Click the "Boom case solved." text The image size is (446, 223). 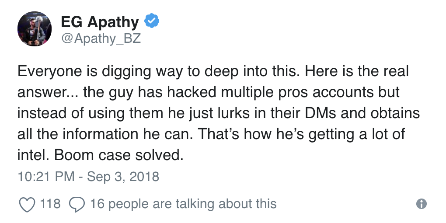[x=118, y=155]
